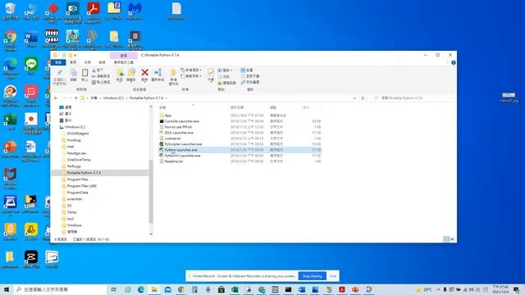Viewport: 525px width, 295px height.
Task: Click the Paste clipboard icon in ribbon
Action: point(84,73)
